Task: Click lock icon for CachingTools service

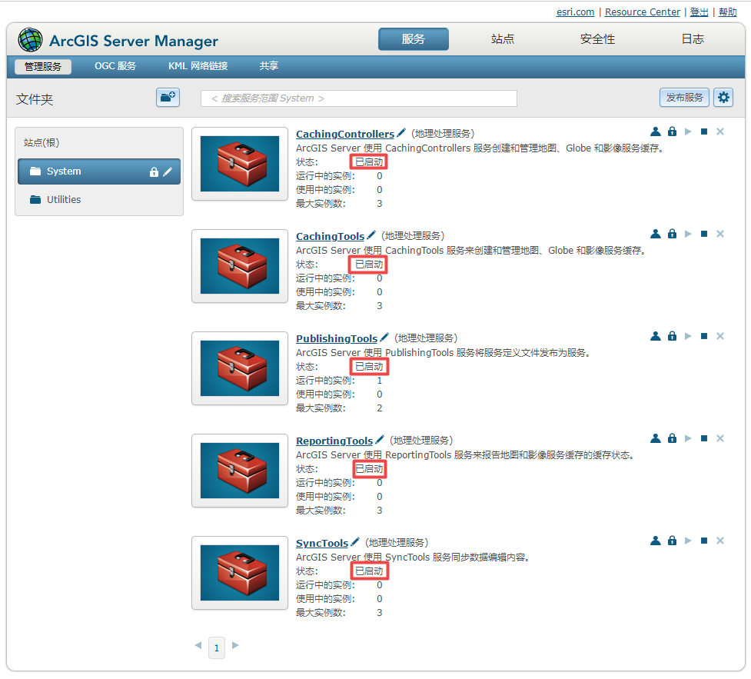Action: (672, 234)
